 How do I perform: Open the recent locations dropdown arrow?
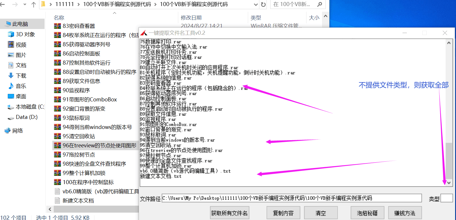click(25, 4)
